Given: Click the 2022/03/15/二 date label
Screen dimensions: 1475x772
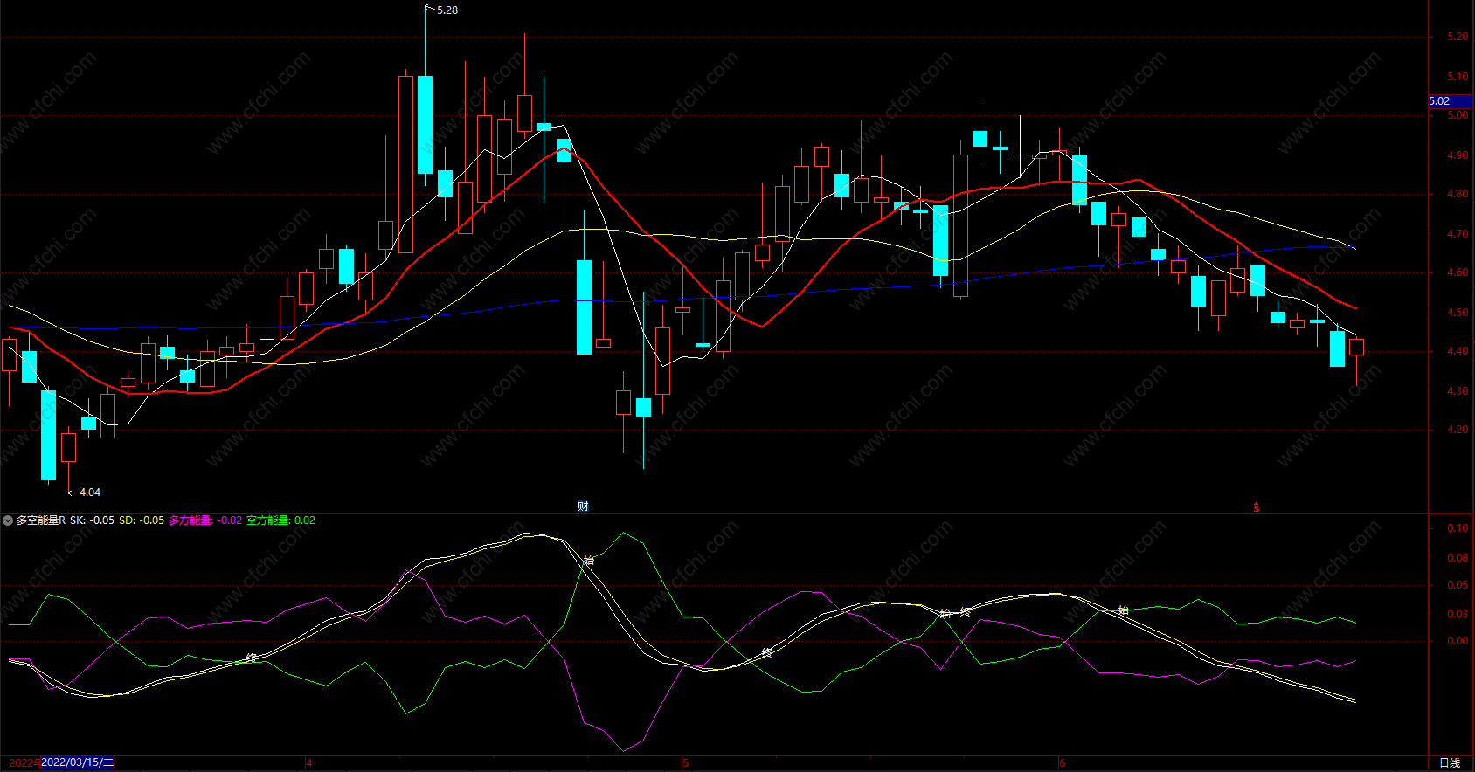Looking at the screenshot, I should pos(78,762).
